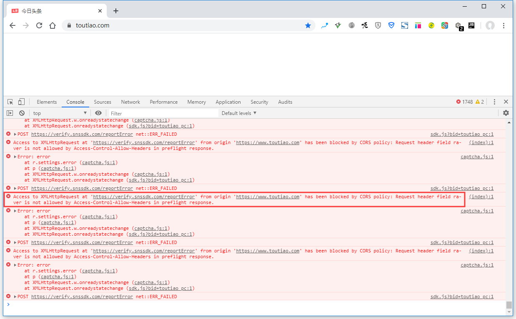516x319 pixels.
Task: Open console settings gear icon
Action: point(506,113)
